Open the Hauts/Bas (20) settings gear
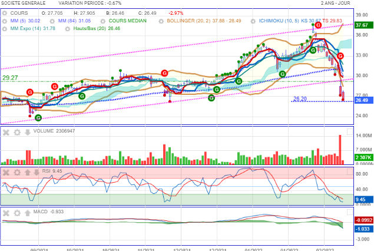Viewport: 374px width, 251px height. pyautogui.click(x=68, y=29)
